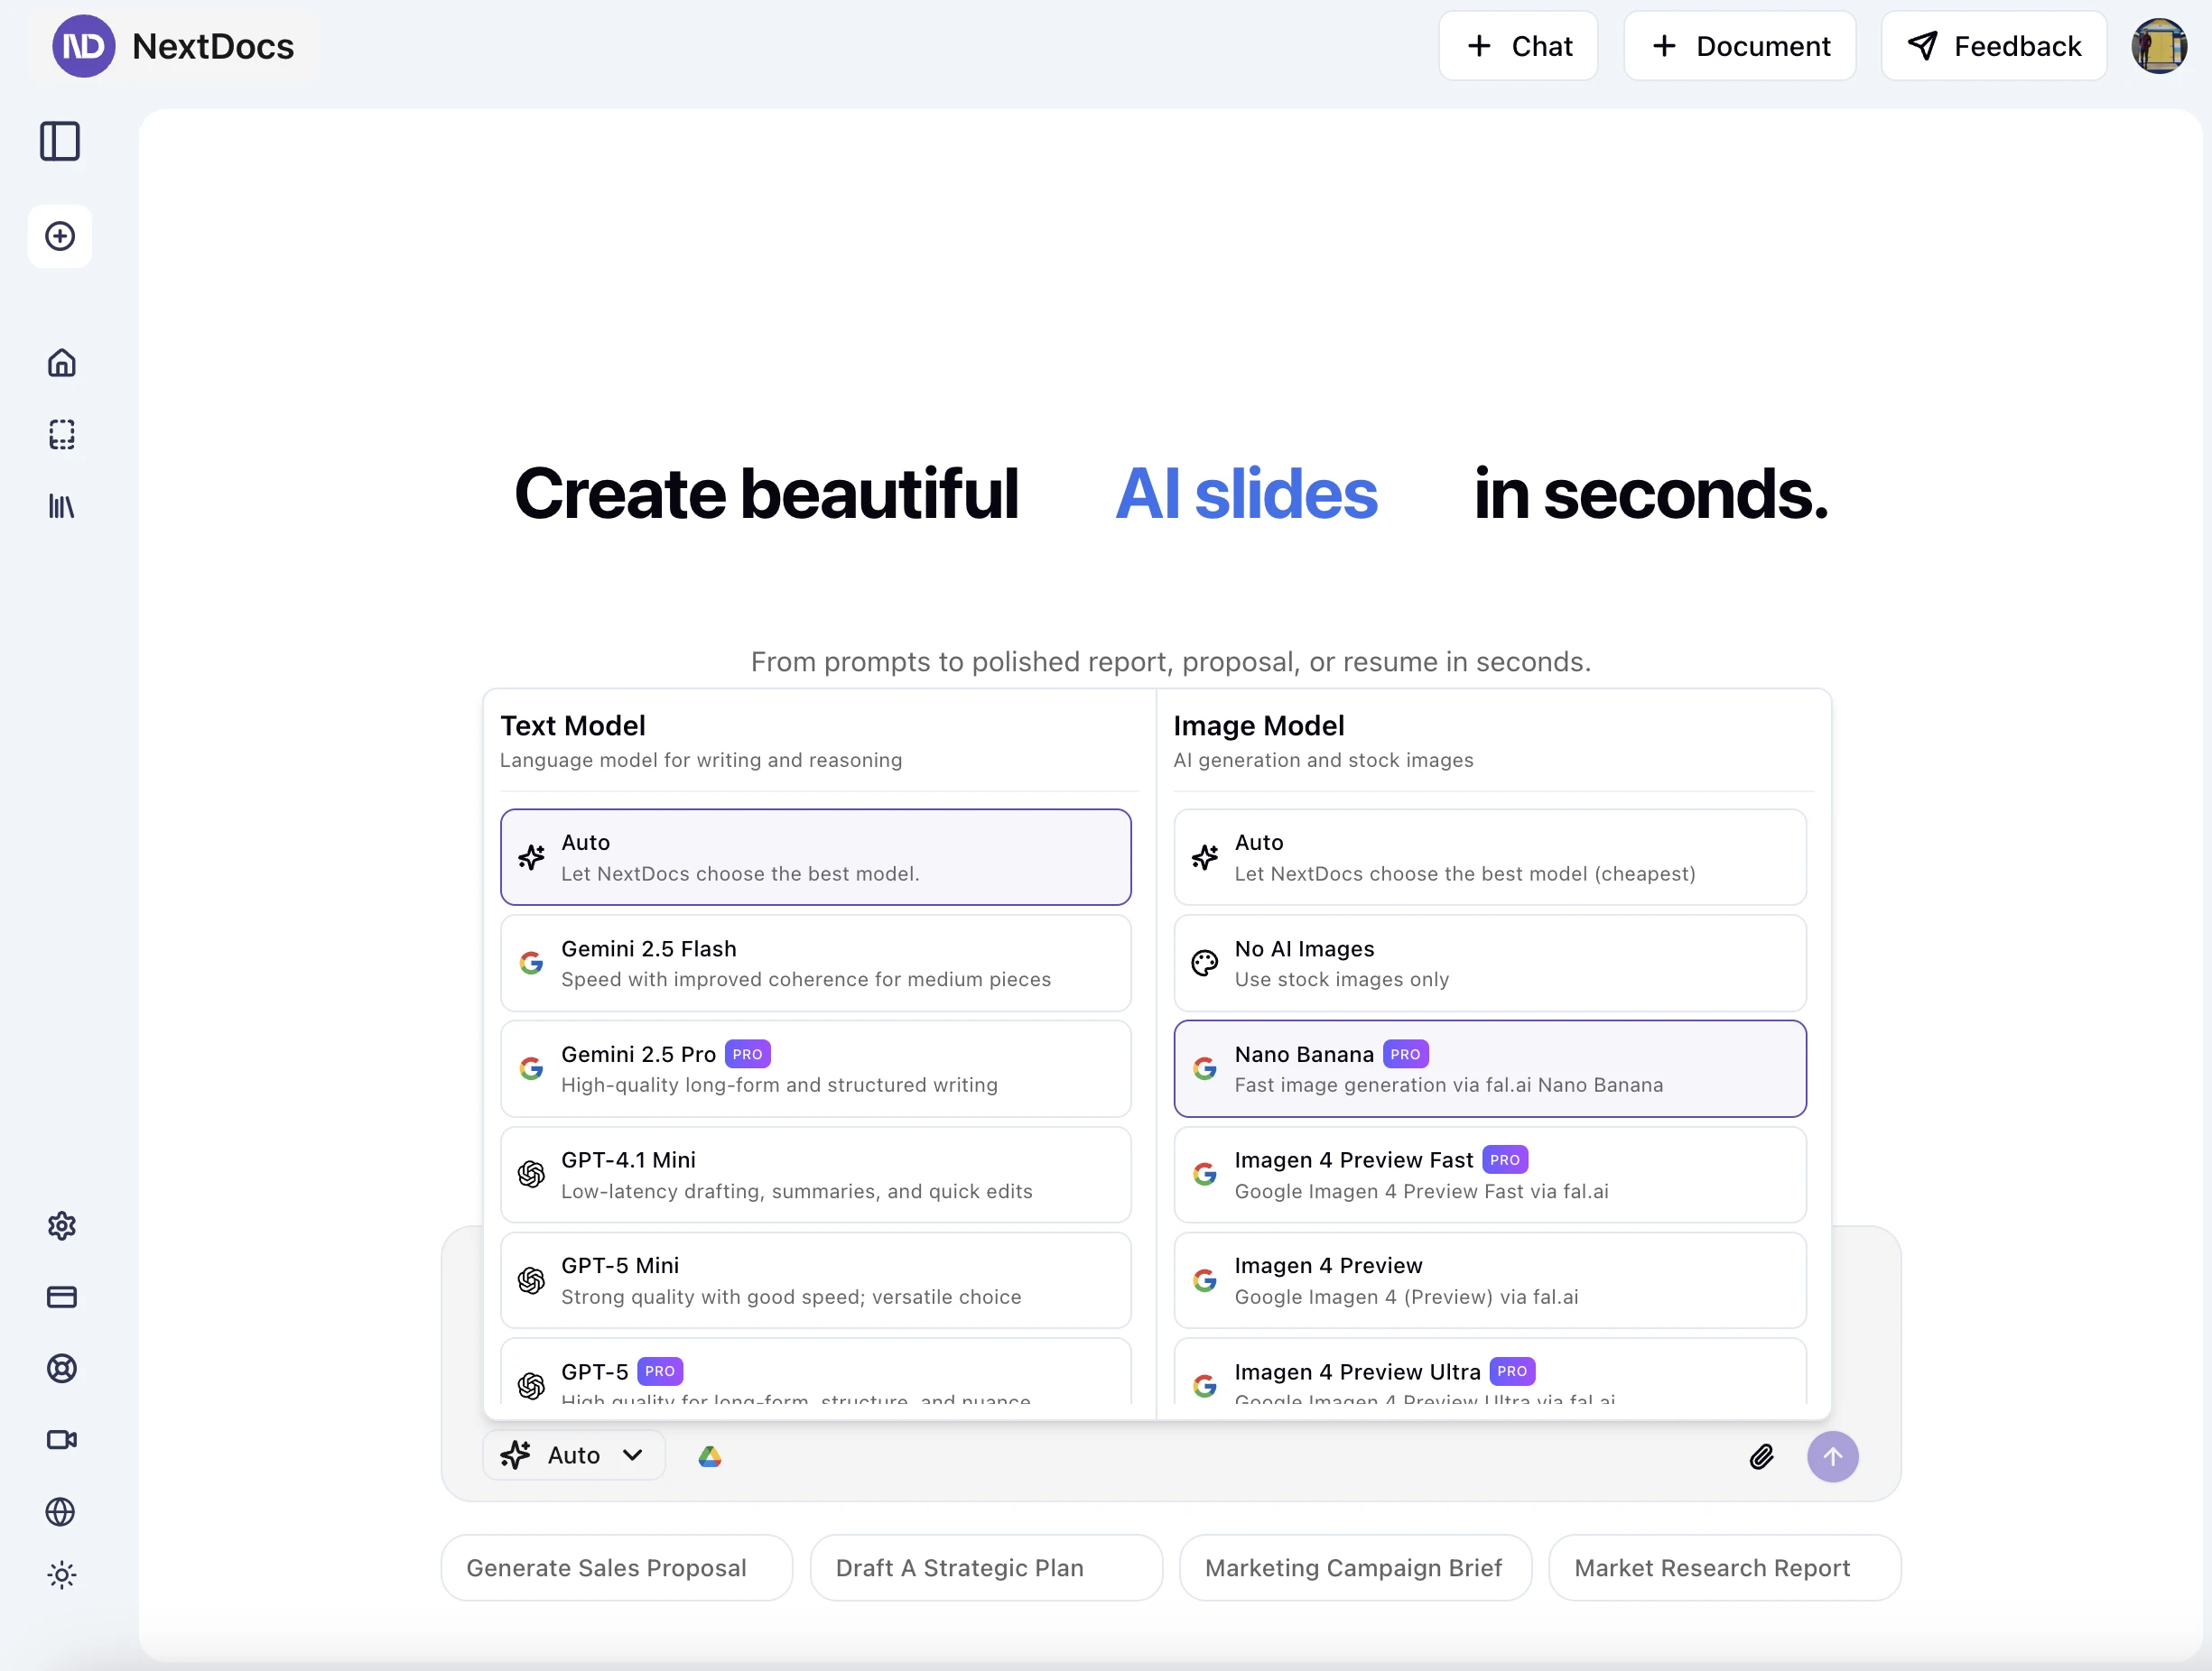2212x1671 pixels.
Task: Click the paperclip attachment icon
Action: coord(1762,1457)
